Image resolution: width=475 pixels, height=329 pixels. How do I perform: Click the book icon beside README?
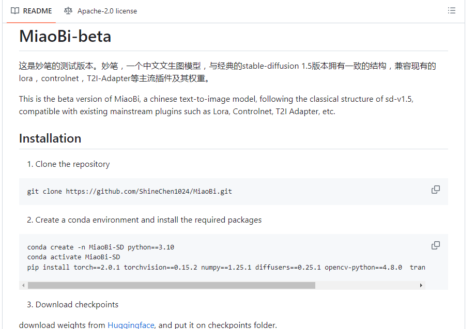click(x=16, y=11)
